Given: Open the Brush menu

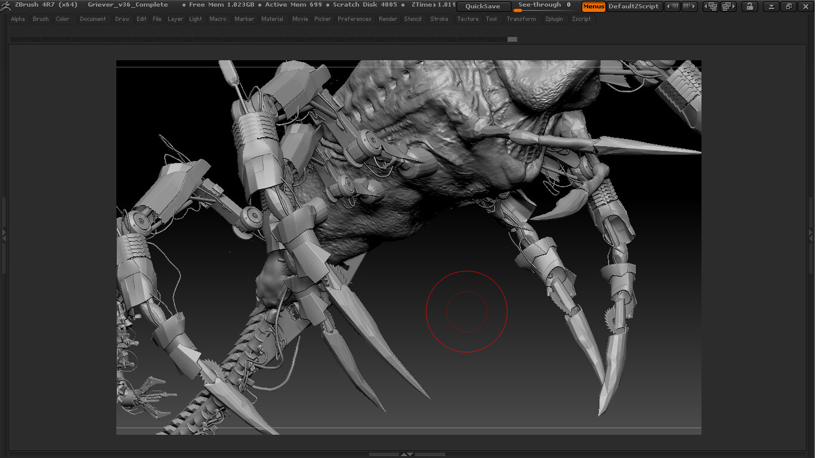Looking at the screenshot, I should [41, 19].
